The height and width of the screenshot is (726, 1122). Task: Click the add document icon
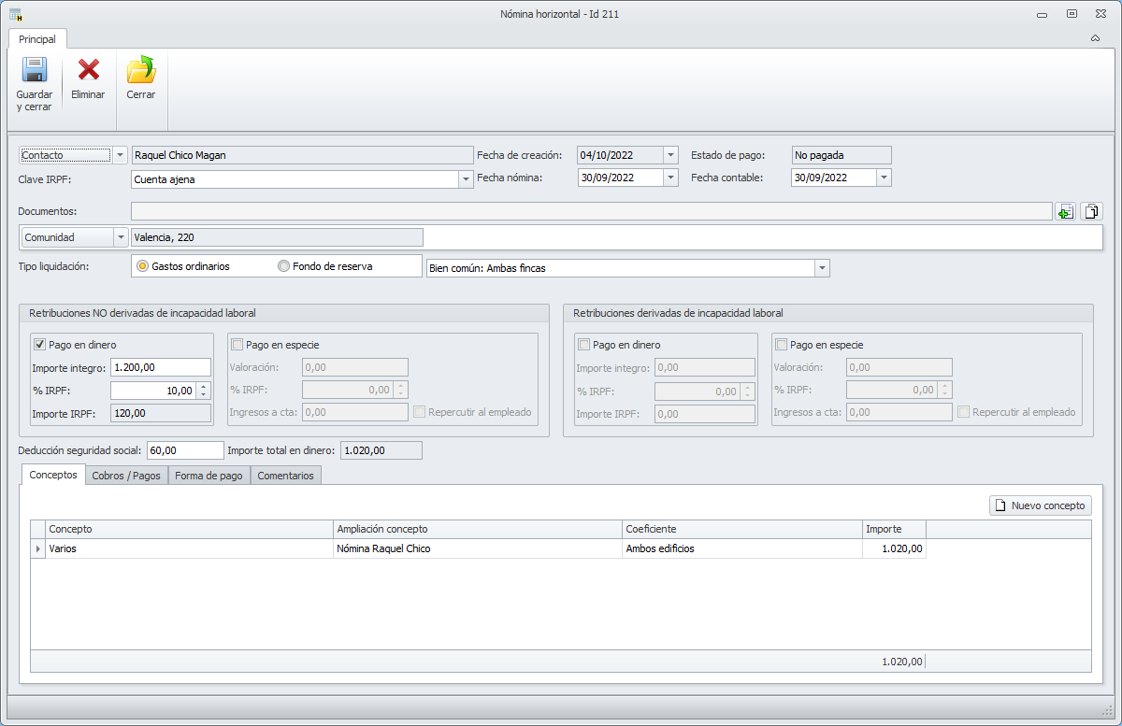[1065, 212]
